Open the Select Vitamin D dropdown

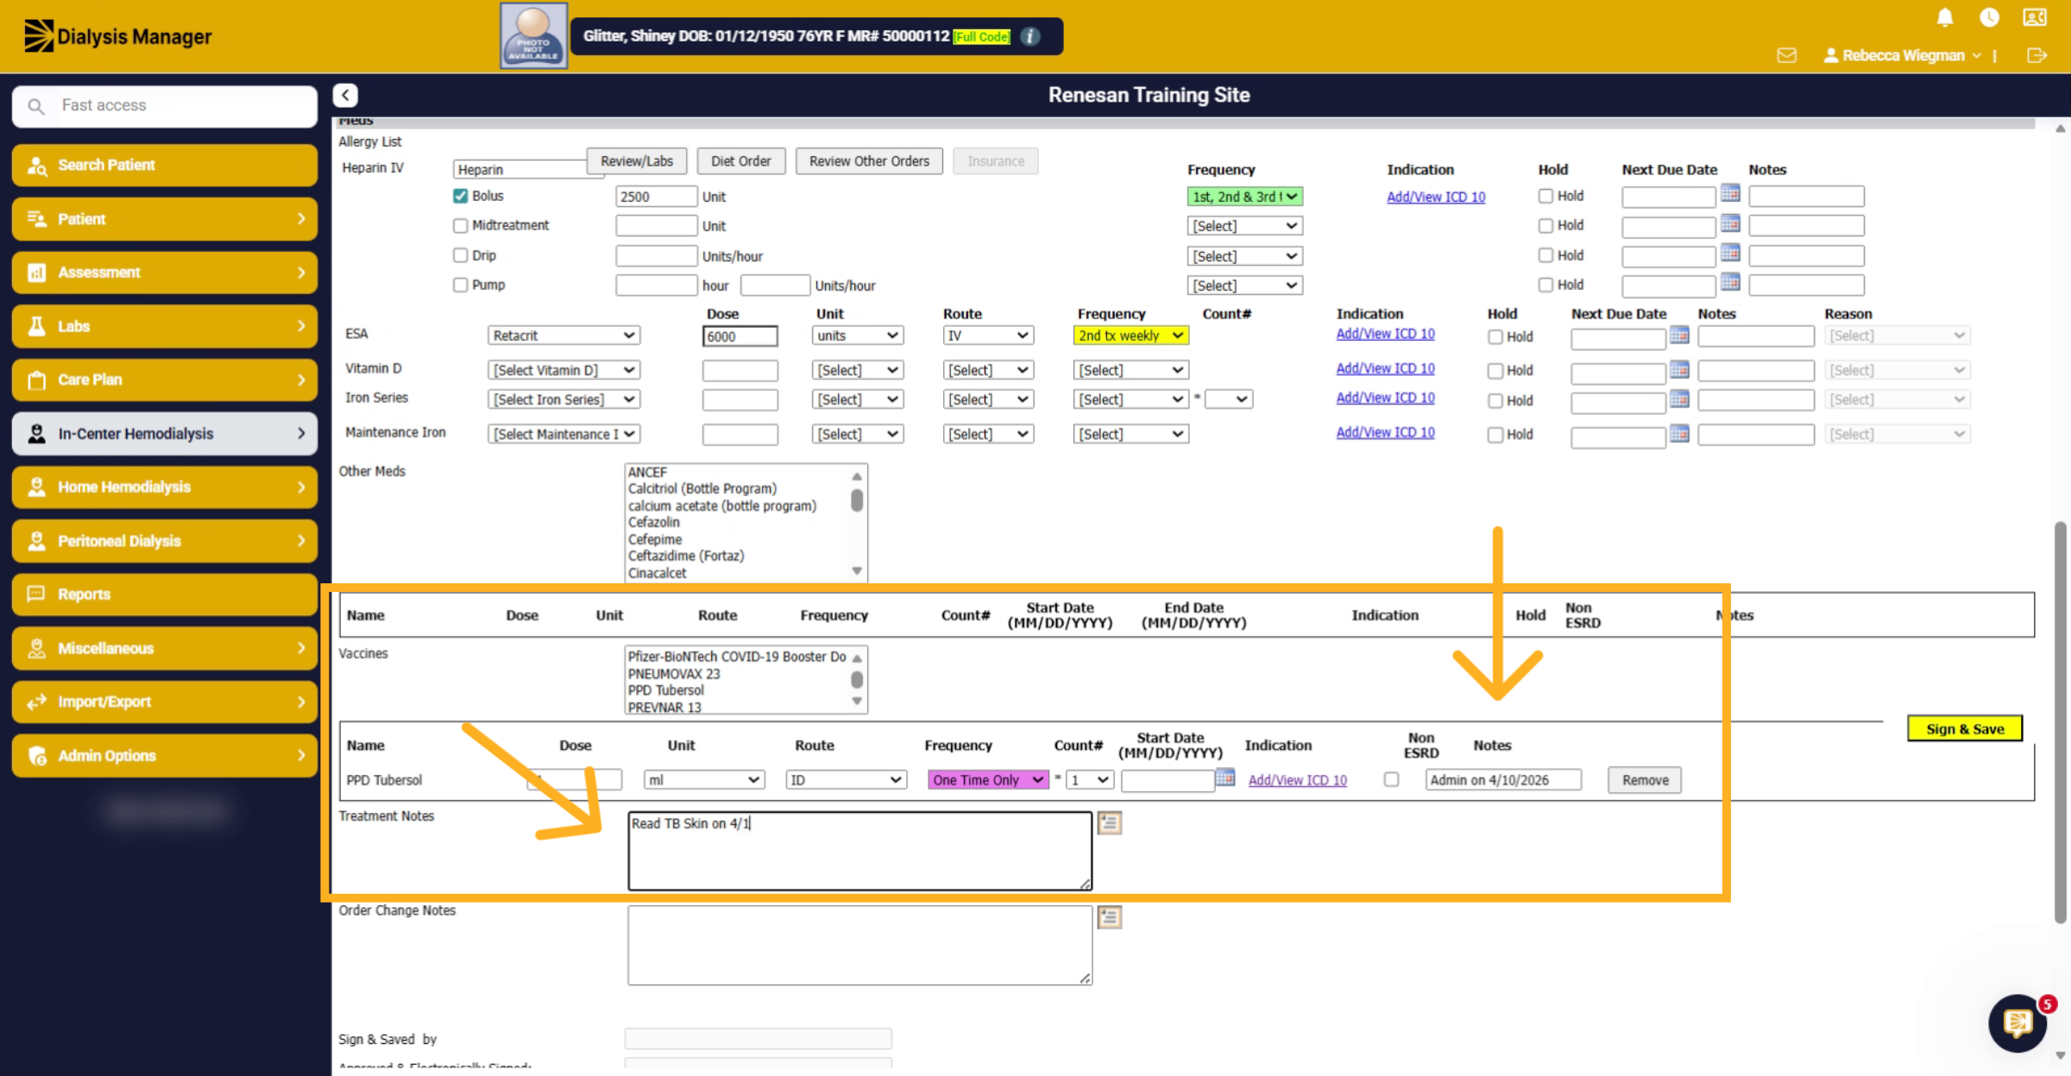563,370
